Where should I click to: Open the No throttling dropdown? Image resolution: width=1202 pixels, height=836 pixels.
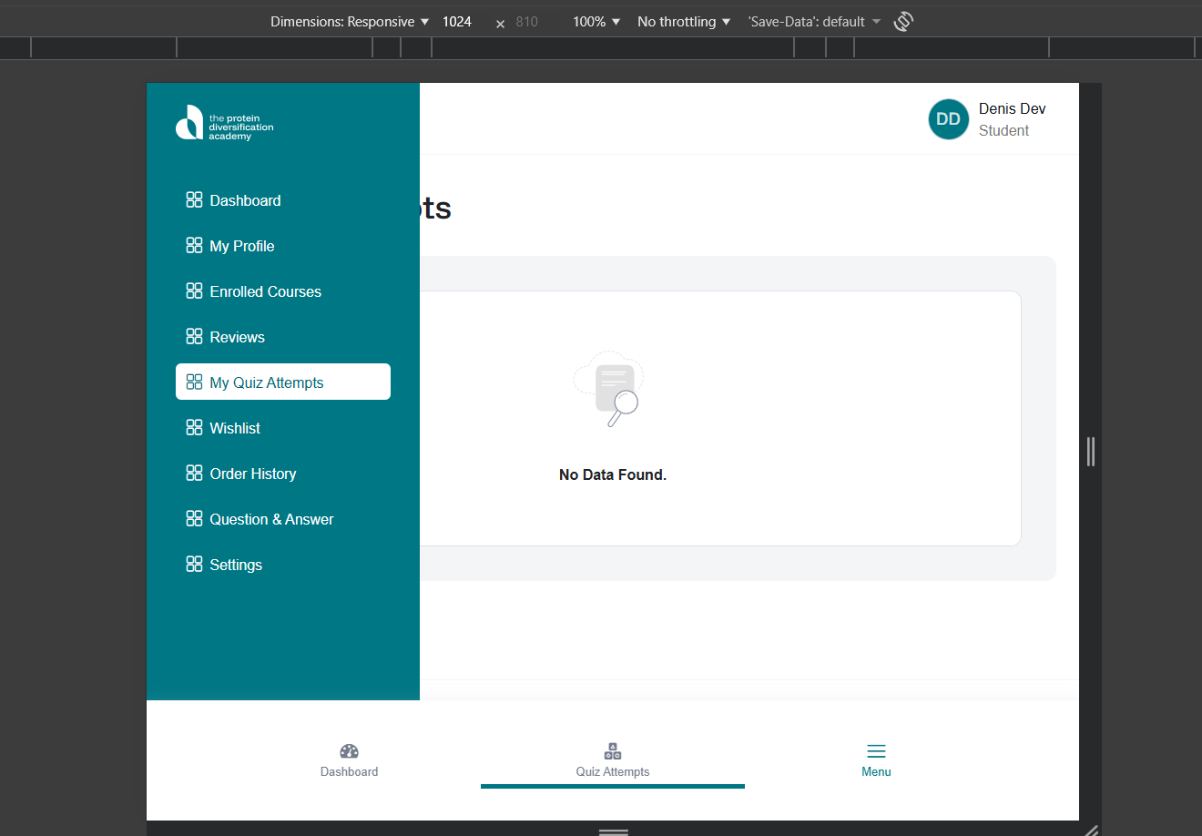click(684, 22)
